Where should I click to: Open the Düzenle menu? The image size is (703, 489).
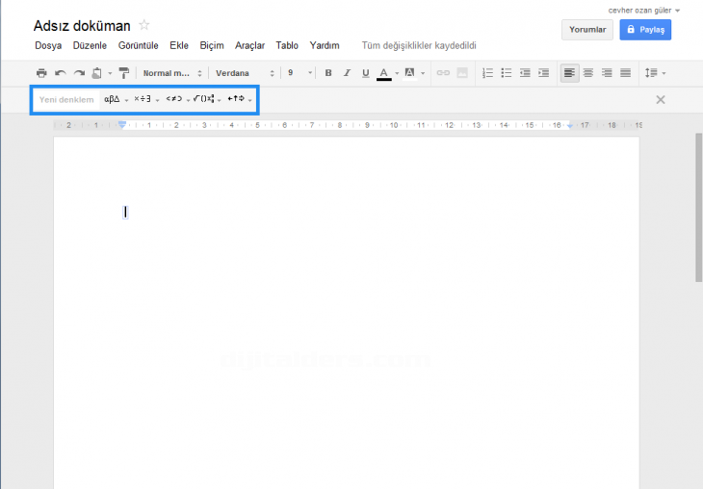pos(90,45)
